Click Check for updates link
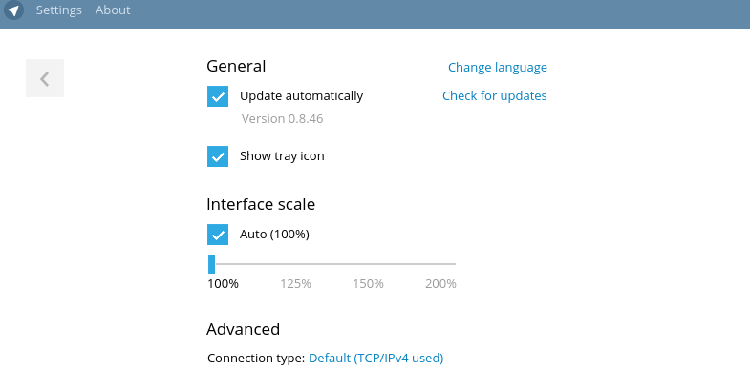Viewport: 750px width, 390px height. [x=494, y=96]
